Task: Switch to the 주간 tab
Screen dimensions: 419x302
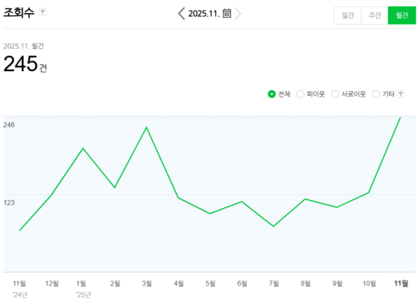Action: (375, 15)
